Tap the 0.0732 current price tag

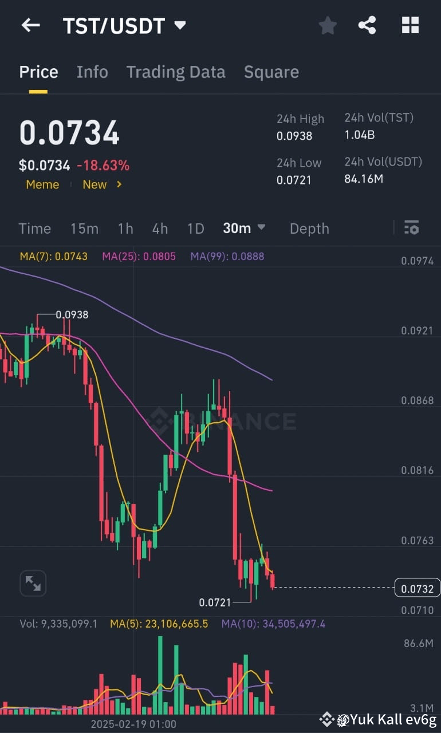(416, 586)
